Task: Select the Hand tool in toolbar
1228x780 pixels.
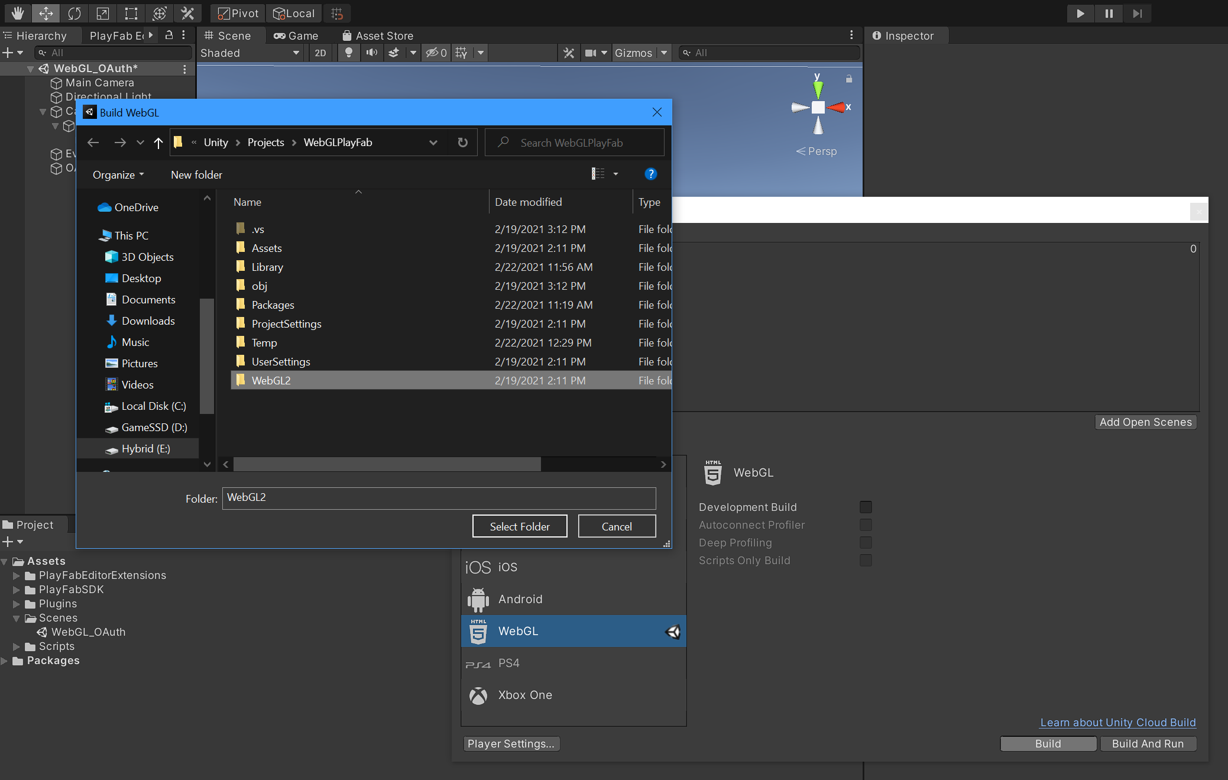Action: 17,13
